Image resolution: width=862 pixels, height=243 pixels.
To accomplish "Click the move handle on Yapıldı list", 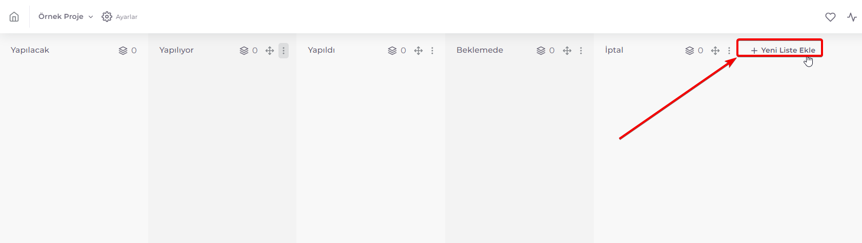I will [418, 51].
